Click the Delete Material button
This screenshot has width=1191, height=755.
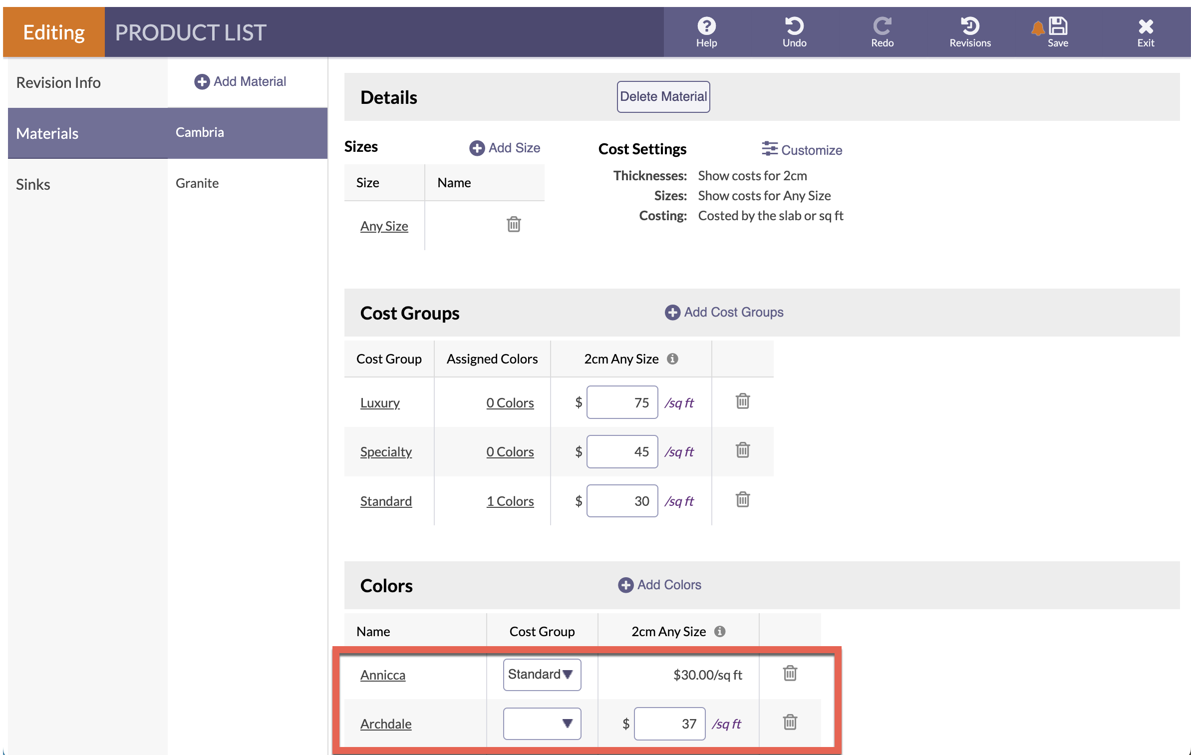pyautogui.click(x=663, y=97)
